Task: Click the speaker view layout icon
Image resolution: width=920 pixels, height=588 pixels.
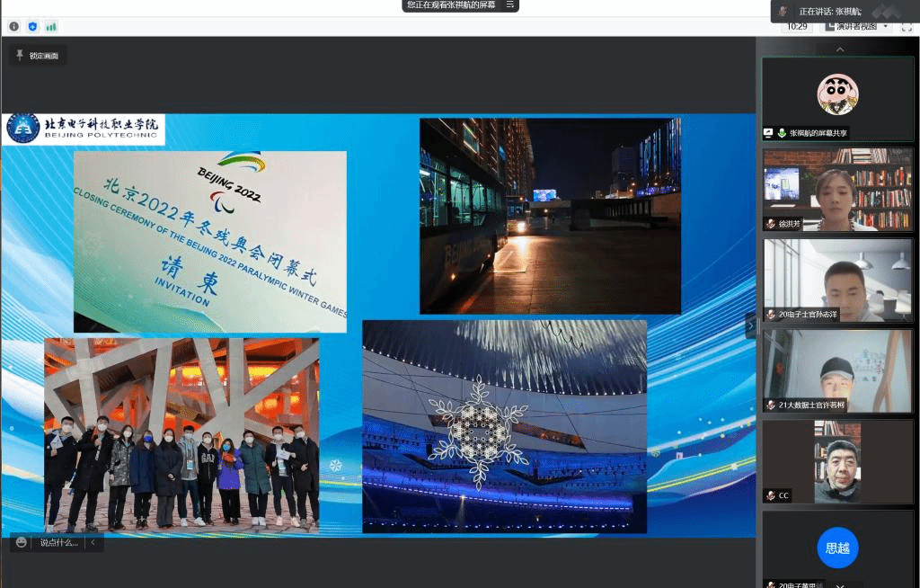Action: 829,26
